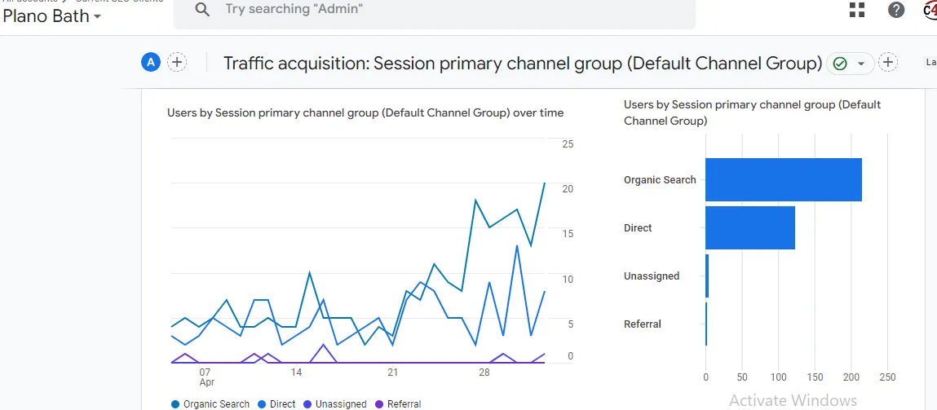
Task: Toggle Referral series in legend
Action: 398,404
